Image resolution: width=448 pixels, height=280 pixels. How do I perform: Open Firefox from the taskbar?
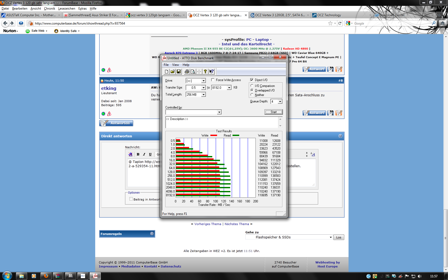click(x=46, y=276)
